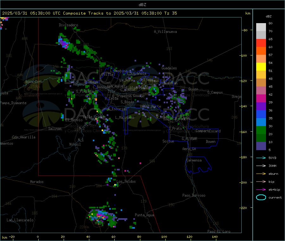
Task: Click the Guadales map label
Action: click(169, 68)
